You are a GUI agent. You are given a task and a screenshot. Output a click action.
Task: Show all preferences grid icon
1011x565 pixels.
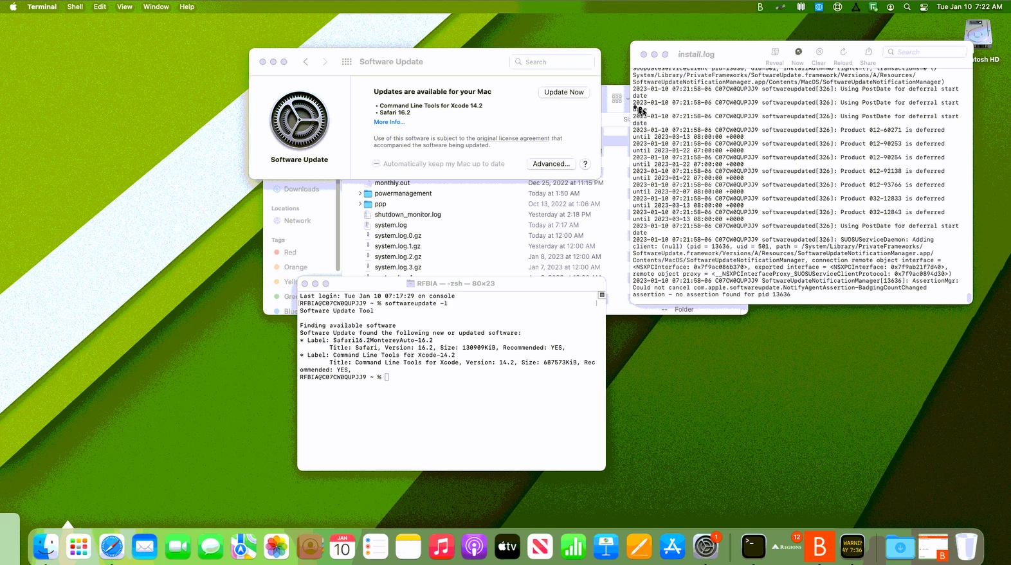point(347,62)
